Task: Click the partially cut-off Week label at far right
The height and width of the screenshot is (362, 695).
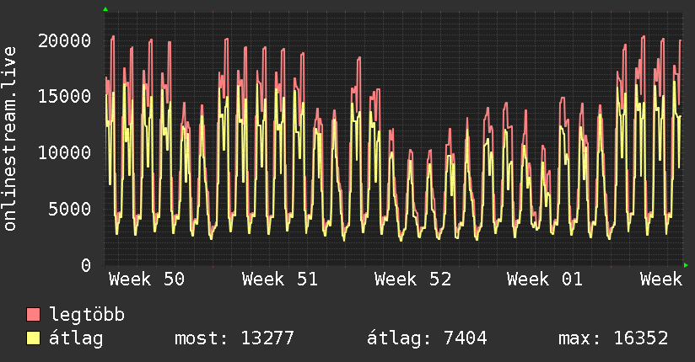Action: click(660, 279)
